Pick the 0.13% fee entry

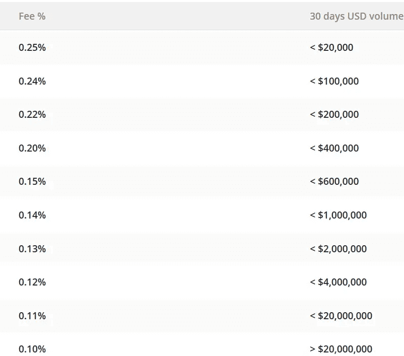[x=32, y=249]
